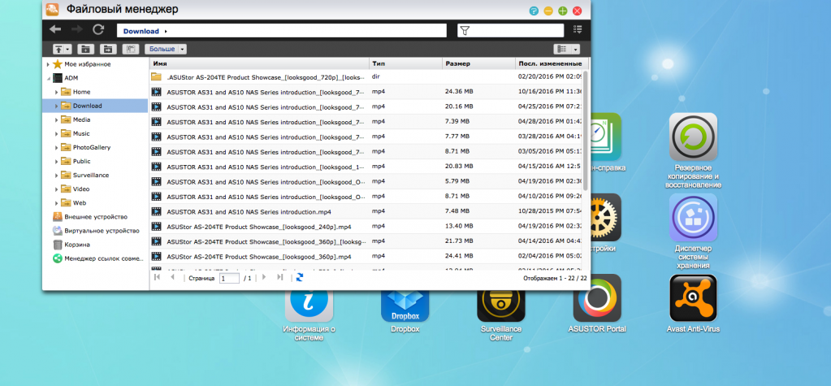Sort files by the Размер column header
Viewport: 831px width, 386px height.
(478, 63)
